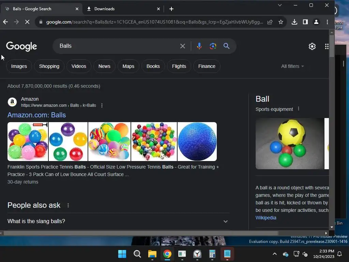349x262 pixels.
Task: Click the Amazon URL breadcrumb
Action: coord(59,105)
